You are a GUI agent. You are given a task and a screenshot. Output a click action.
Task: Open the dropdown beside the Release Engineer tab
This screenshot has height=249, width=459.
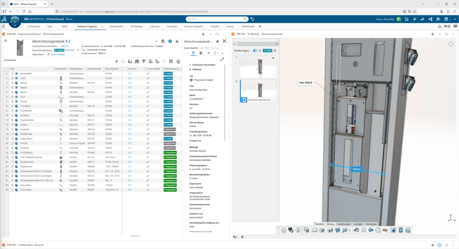pyautogui.click(x=103, y=26)
